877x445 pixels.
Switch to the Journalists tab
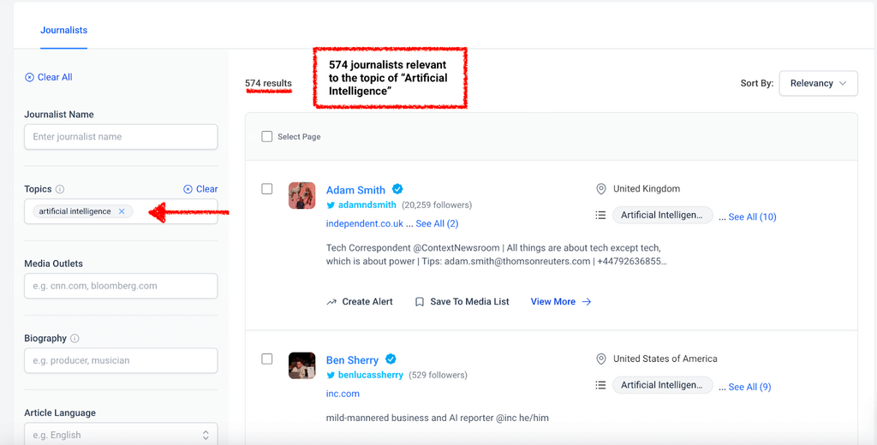coord(64,30)
